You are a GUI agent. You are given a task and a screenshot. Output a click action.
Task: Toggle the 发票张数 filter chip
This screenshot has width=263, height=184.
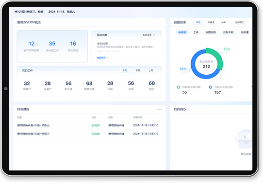pyautogui.click(x=211, y=32)
